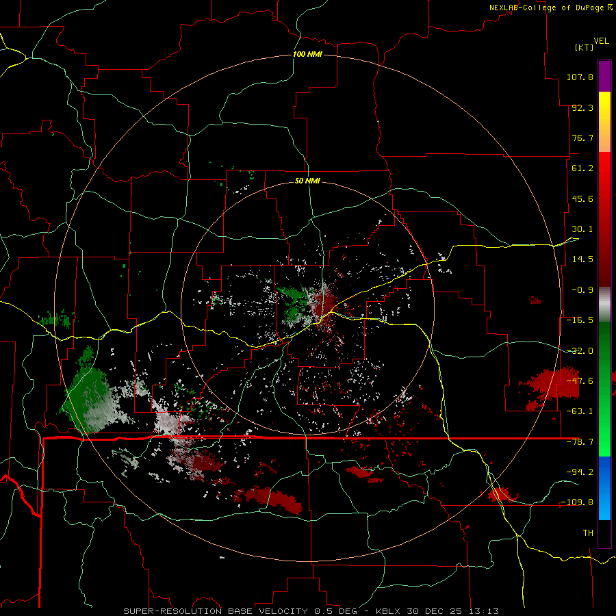Image resolution: width=616 pixels, height=616 pixels.
Task: Select the -94.2 scale value
Action: click(x=580, y=472)
